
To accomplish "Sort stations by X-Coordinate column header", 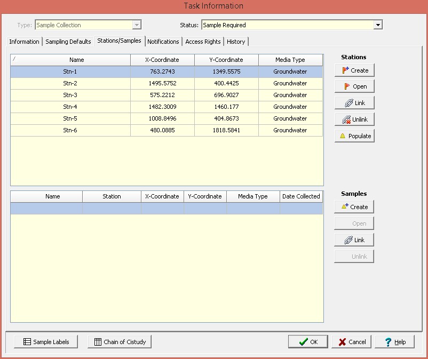I will [x=162, y=60].
